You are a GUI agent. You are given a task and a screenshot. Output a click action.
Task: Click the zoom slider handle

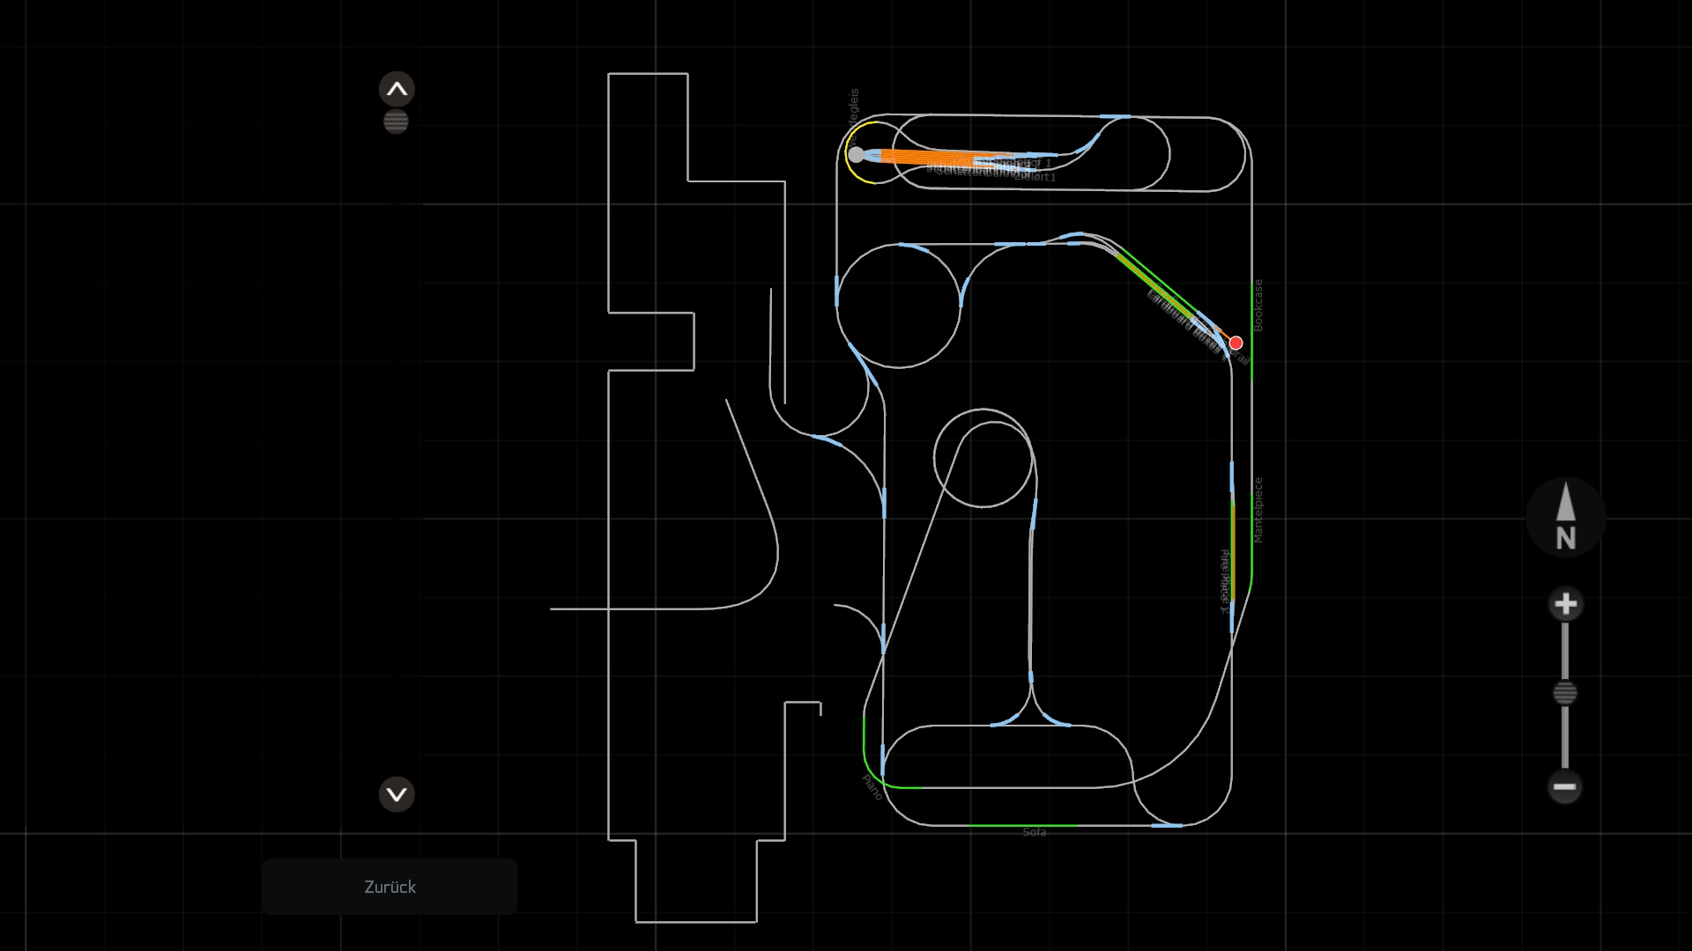click(x=1565, y=693)
